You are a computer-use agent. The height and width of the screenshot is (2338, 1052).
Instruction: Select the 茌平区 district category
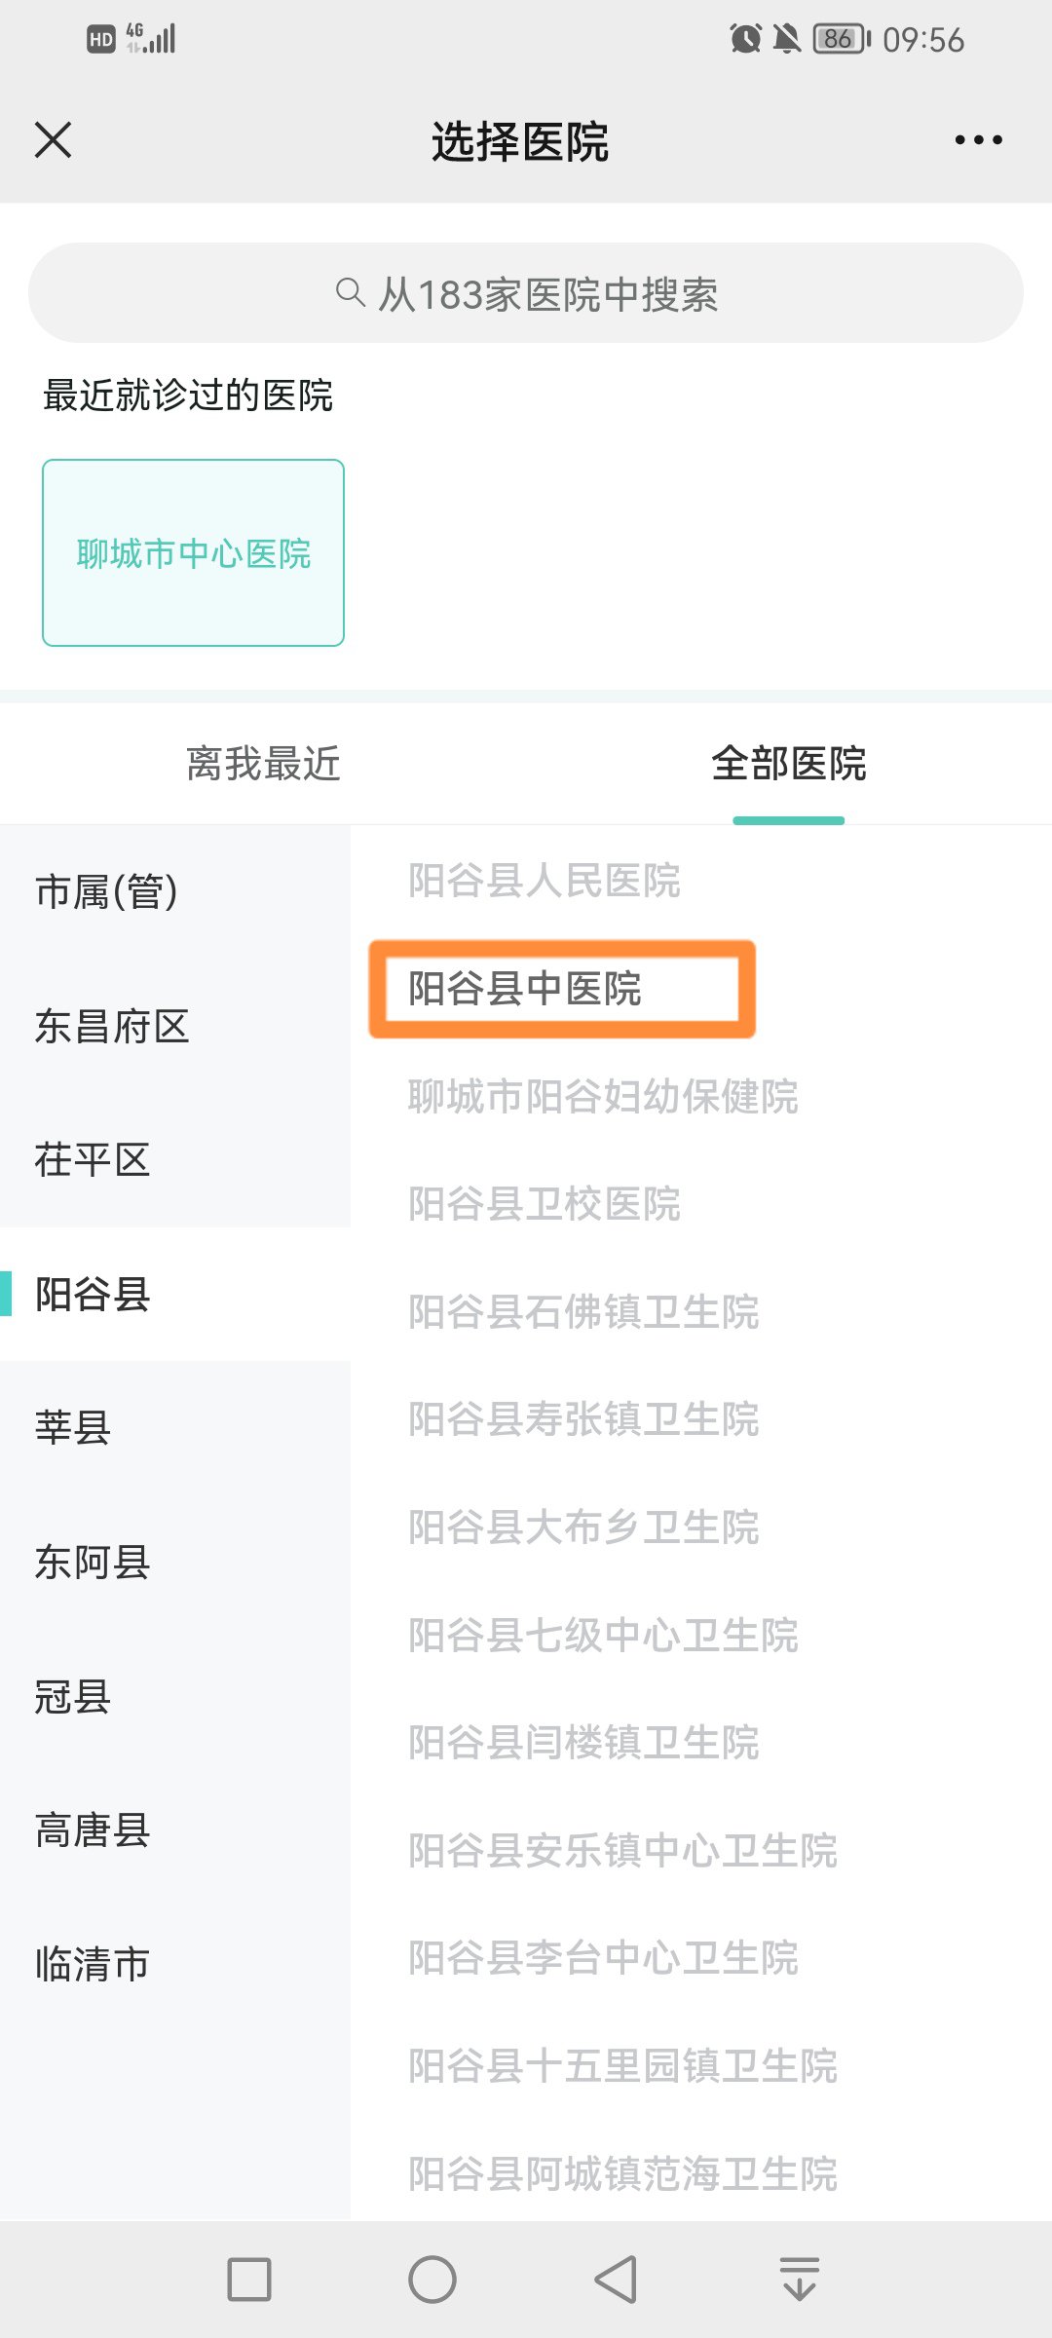pyautogui.click(x=93, y=1160)
